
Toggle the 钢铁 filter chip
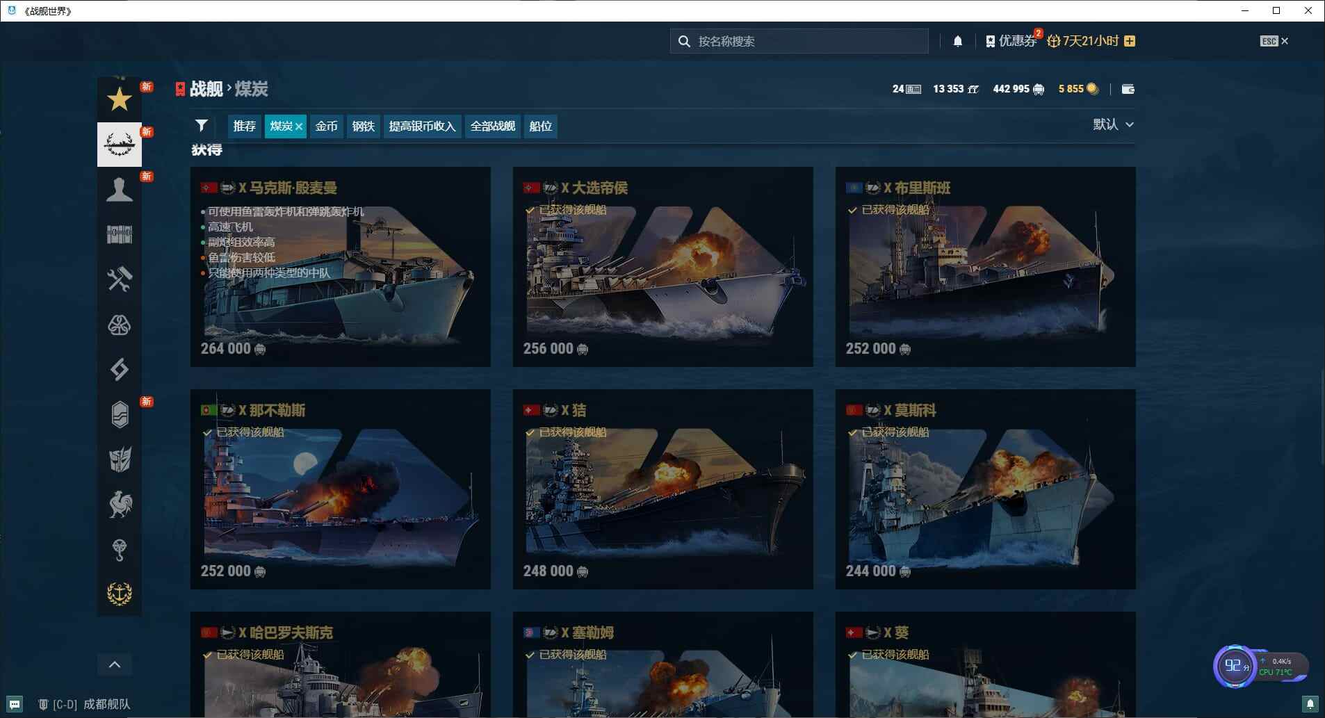click(x=363, y=126)
